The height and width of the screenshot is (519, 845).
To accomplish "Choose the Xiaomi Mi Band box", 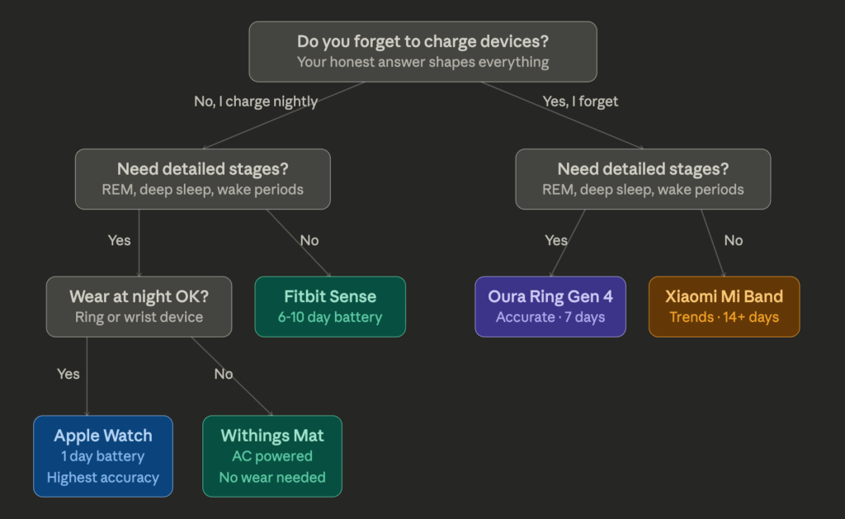I will (725, 307).
